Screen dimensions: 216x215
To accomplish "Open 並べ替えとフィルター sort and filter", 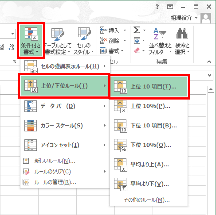I will tap(160, 41).
